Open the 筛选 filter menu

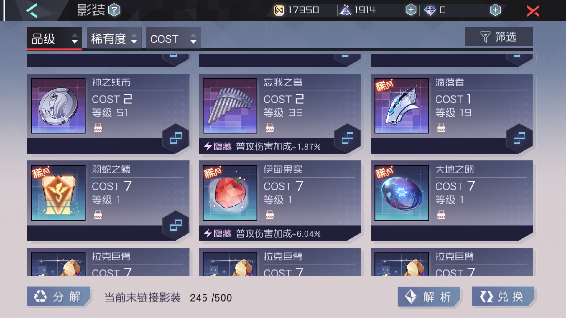(499, 37)
